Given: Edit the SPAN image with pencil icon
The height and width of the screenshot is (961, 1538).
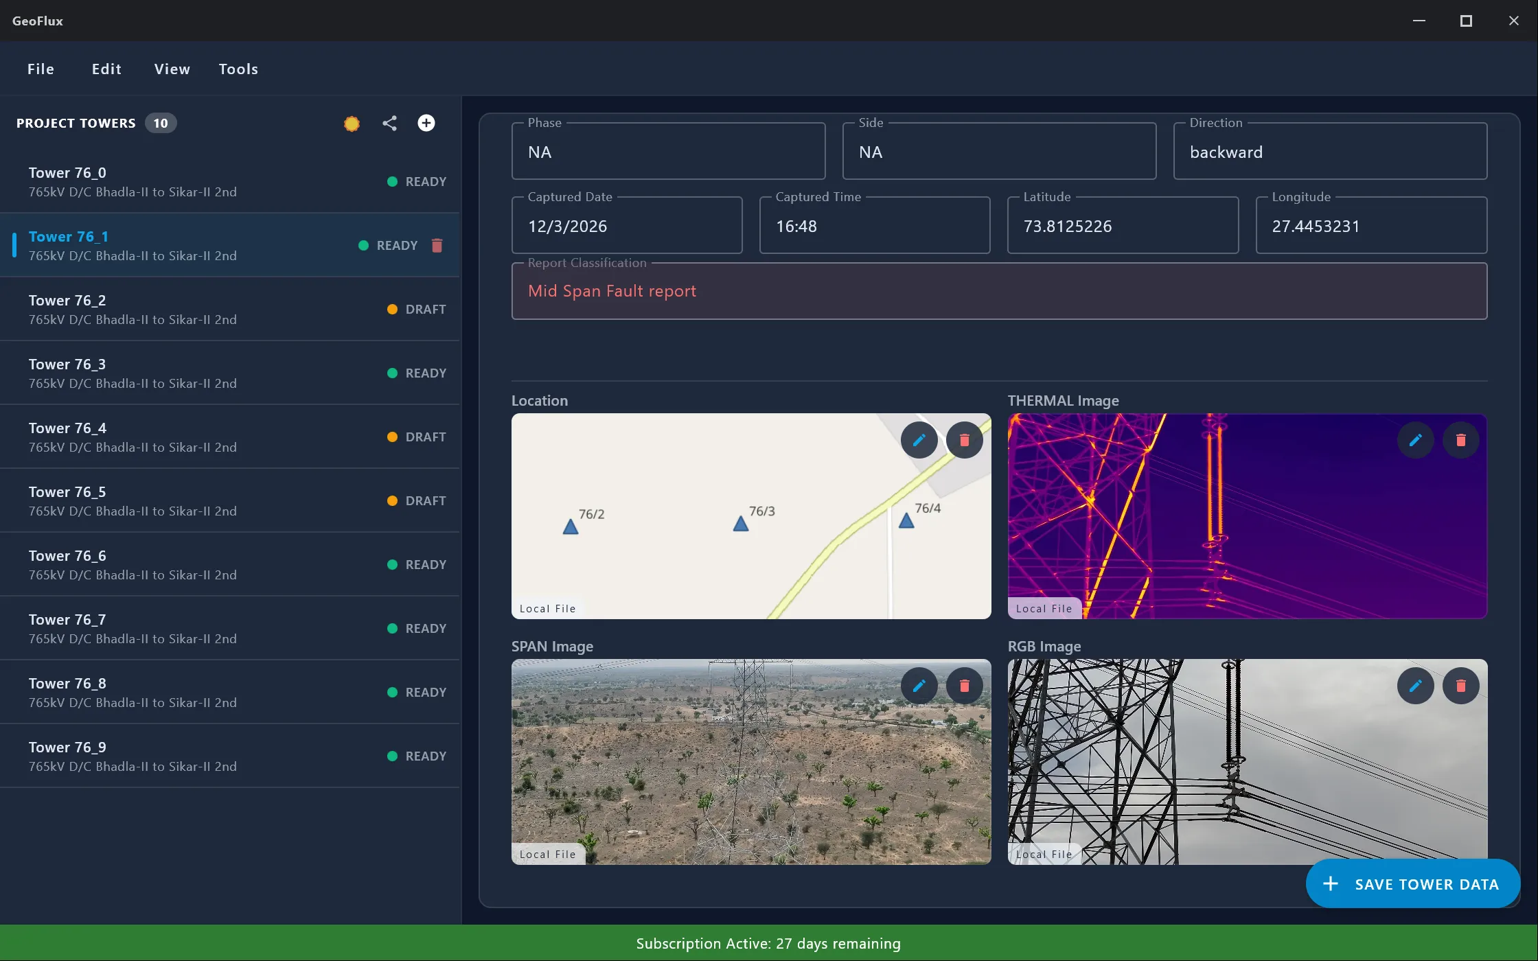Looking at the screenshot, I should pos(919,686).
